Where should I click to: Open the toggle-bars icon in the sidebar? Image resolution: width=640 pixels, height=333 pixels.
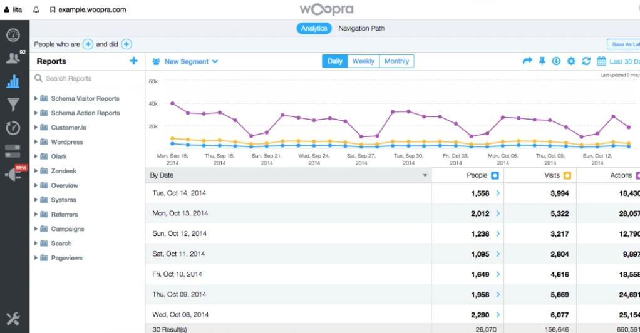tap(13, 151)
